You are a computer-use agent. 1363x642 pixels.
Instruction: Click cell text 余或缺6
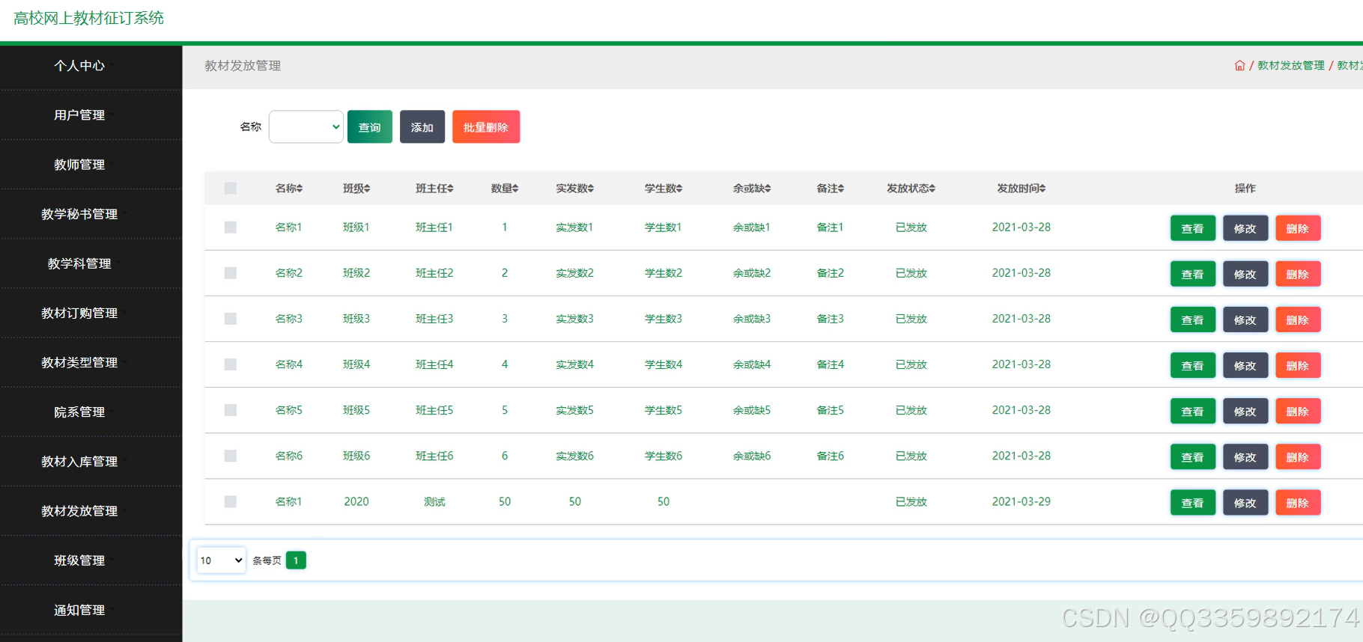[x=752, y=456]
